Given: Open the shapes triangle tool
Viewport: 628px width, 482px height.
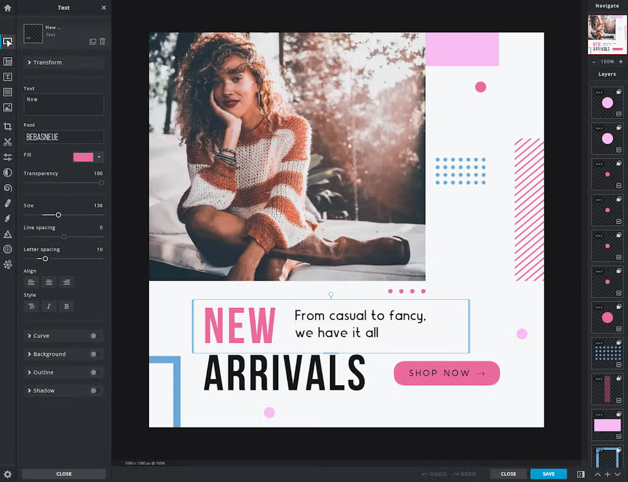Looking at the screenshot, I should [x=8, y=234].
